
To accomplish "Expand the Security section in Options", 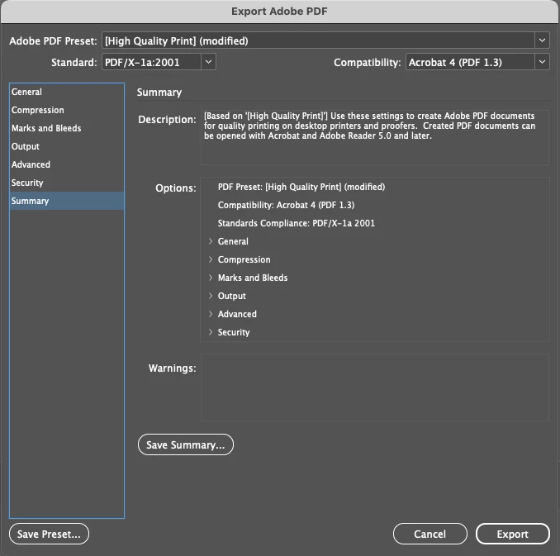I will (211, 332).
